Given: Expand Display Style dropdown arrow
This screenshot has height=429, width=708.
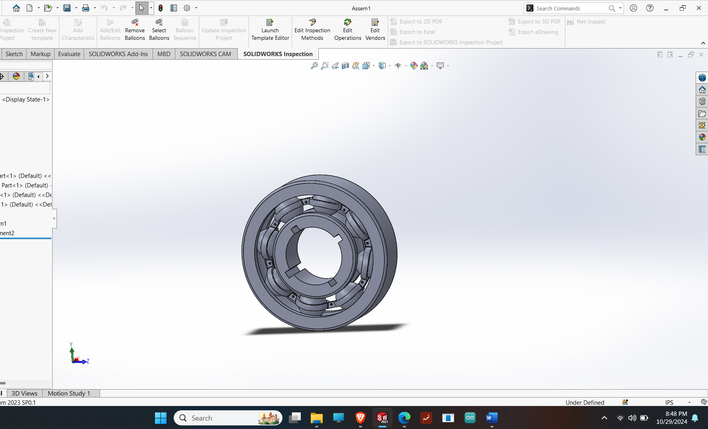Looking at the screenshot, I should 390,66.
